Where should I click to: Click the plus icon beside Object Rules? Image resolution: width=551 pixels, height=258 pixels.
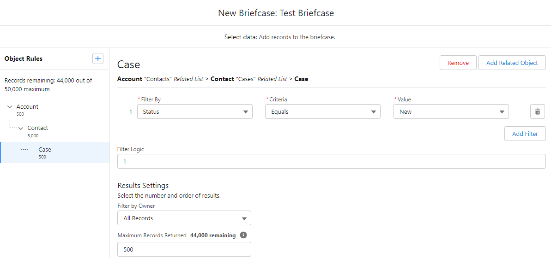98,59
